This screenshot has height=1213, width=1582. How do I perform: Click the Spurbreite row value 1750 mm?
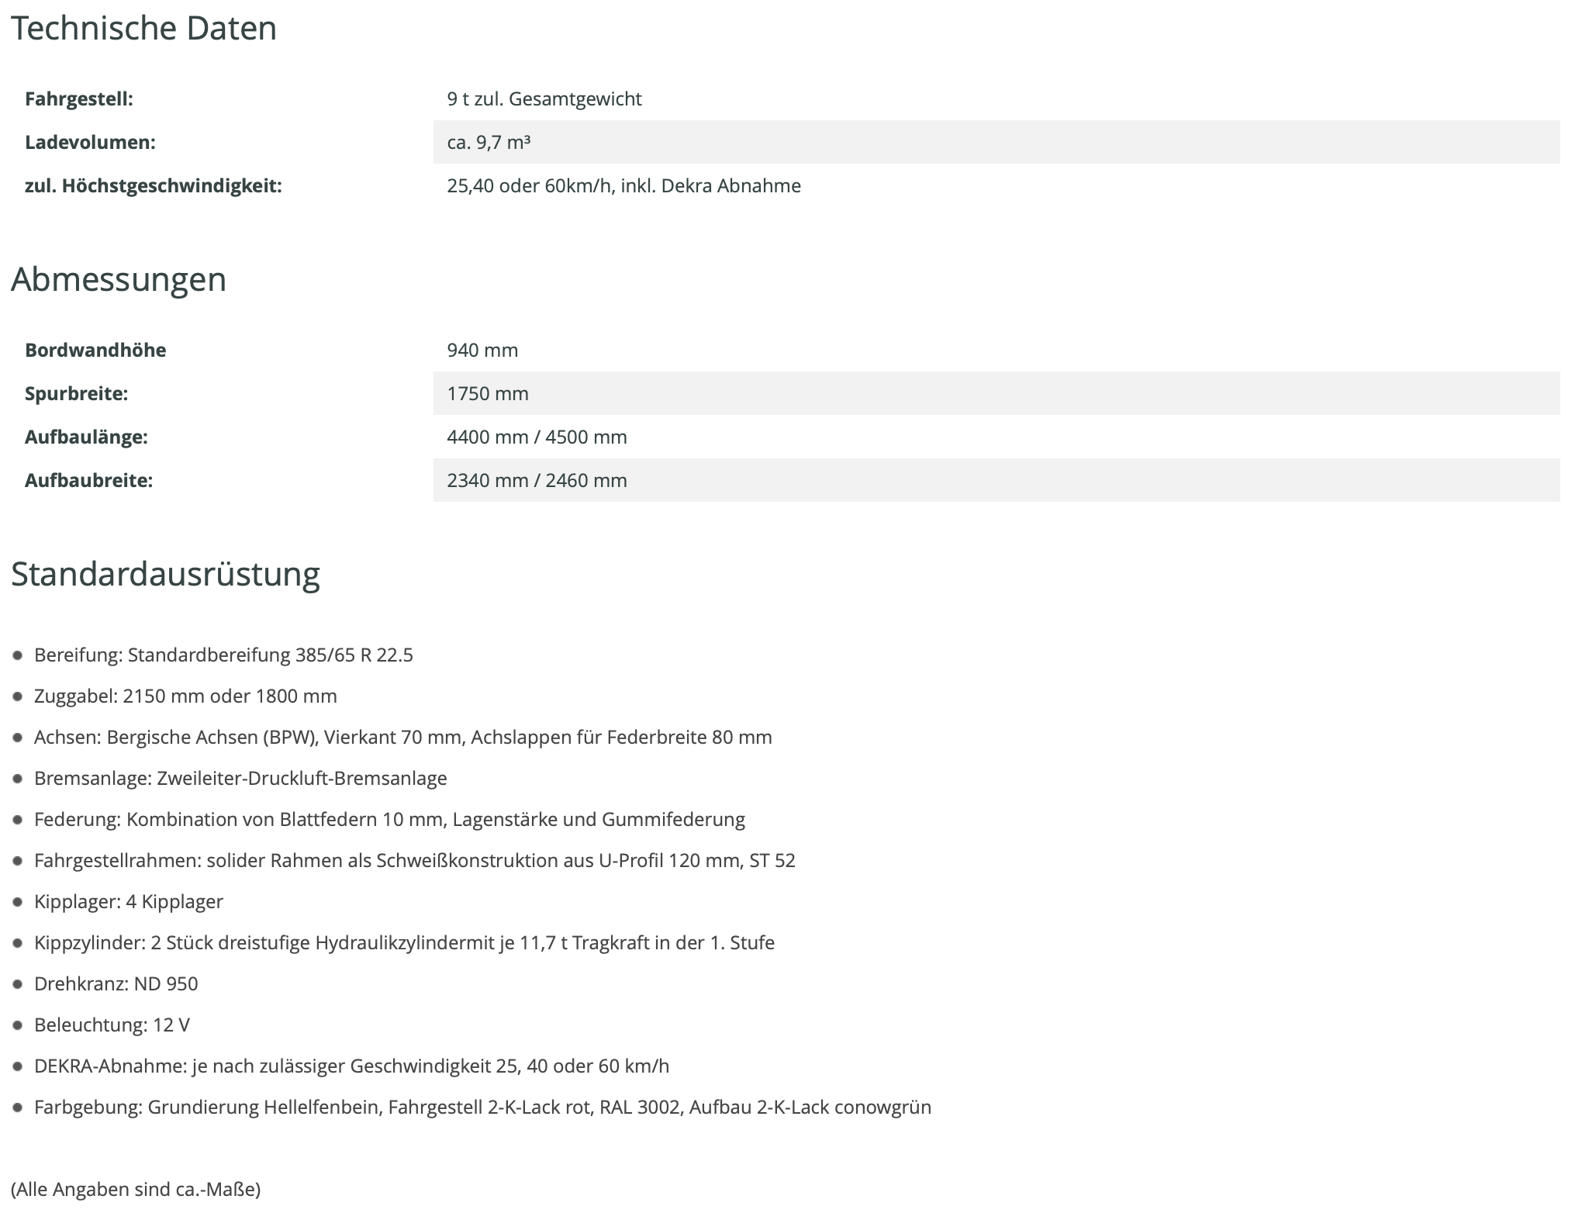coord(488,394)
